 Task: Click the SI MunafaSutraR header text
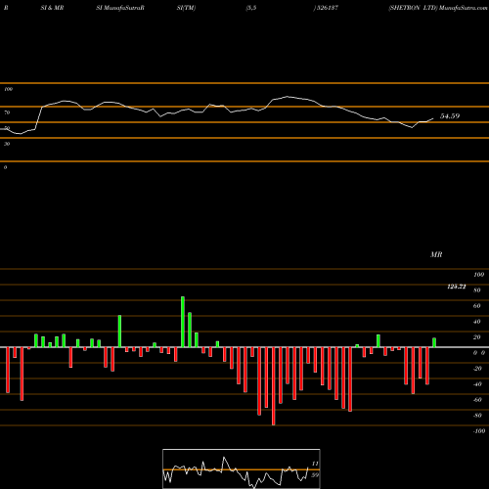(120, 8)
